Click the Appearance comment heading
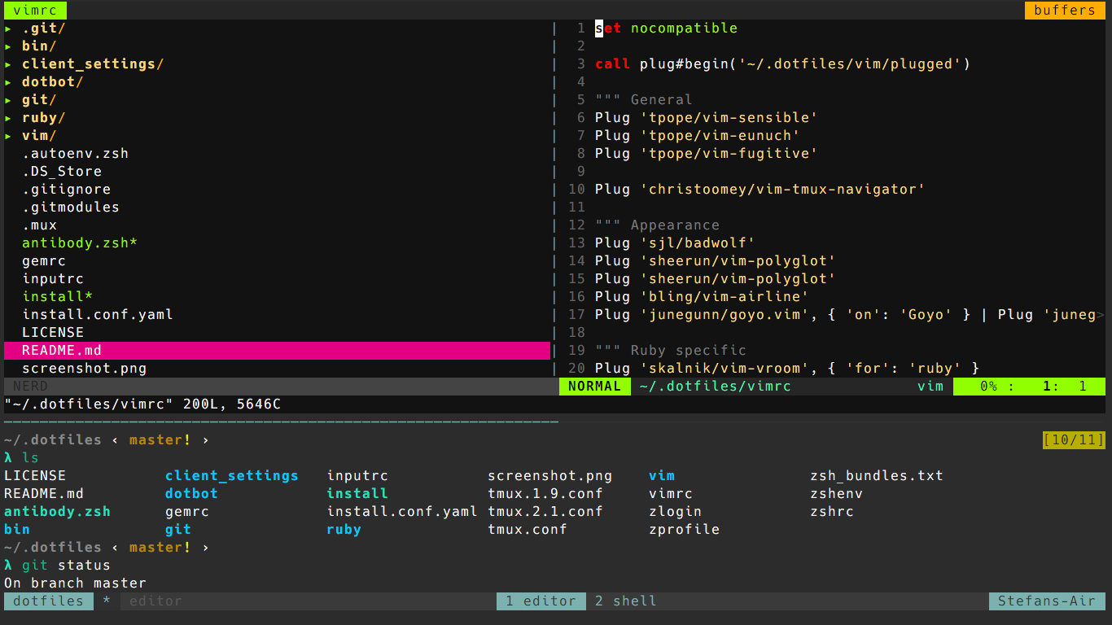Screen dimensions: 1112x625 click(x=657, y=225)
